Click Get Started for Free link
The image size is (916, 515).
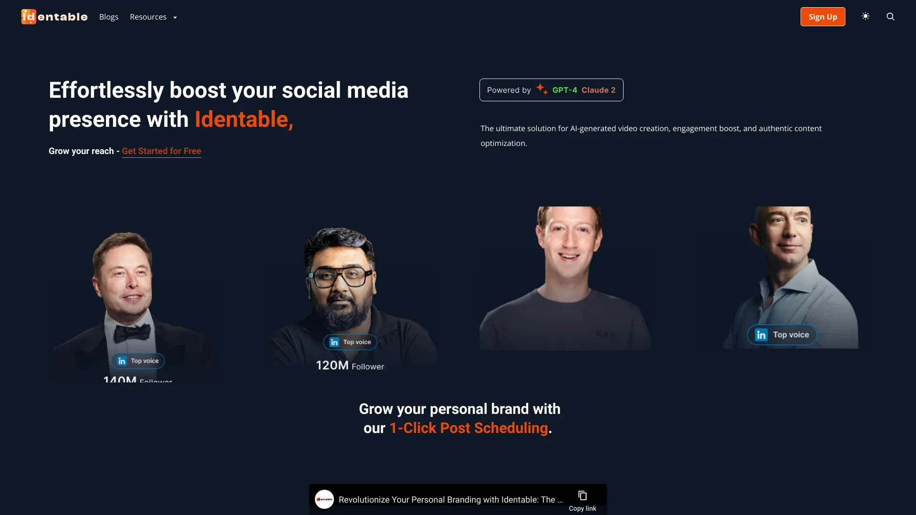pyautogui.click(x=161, y=151)
